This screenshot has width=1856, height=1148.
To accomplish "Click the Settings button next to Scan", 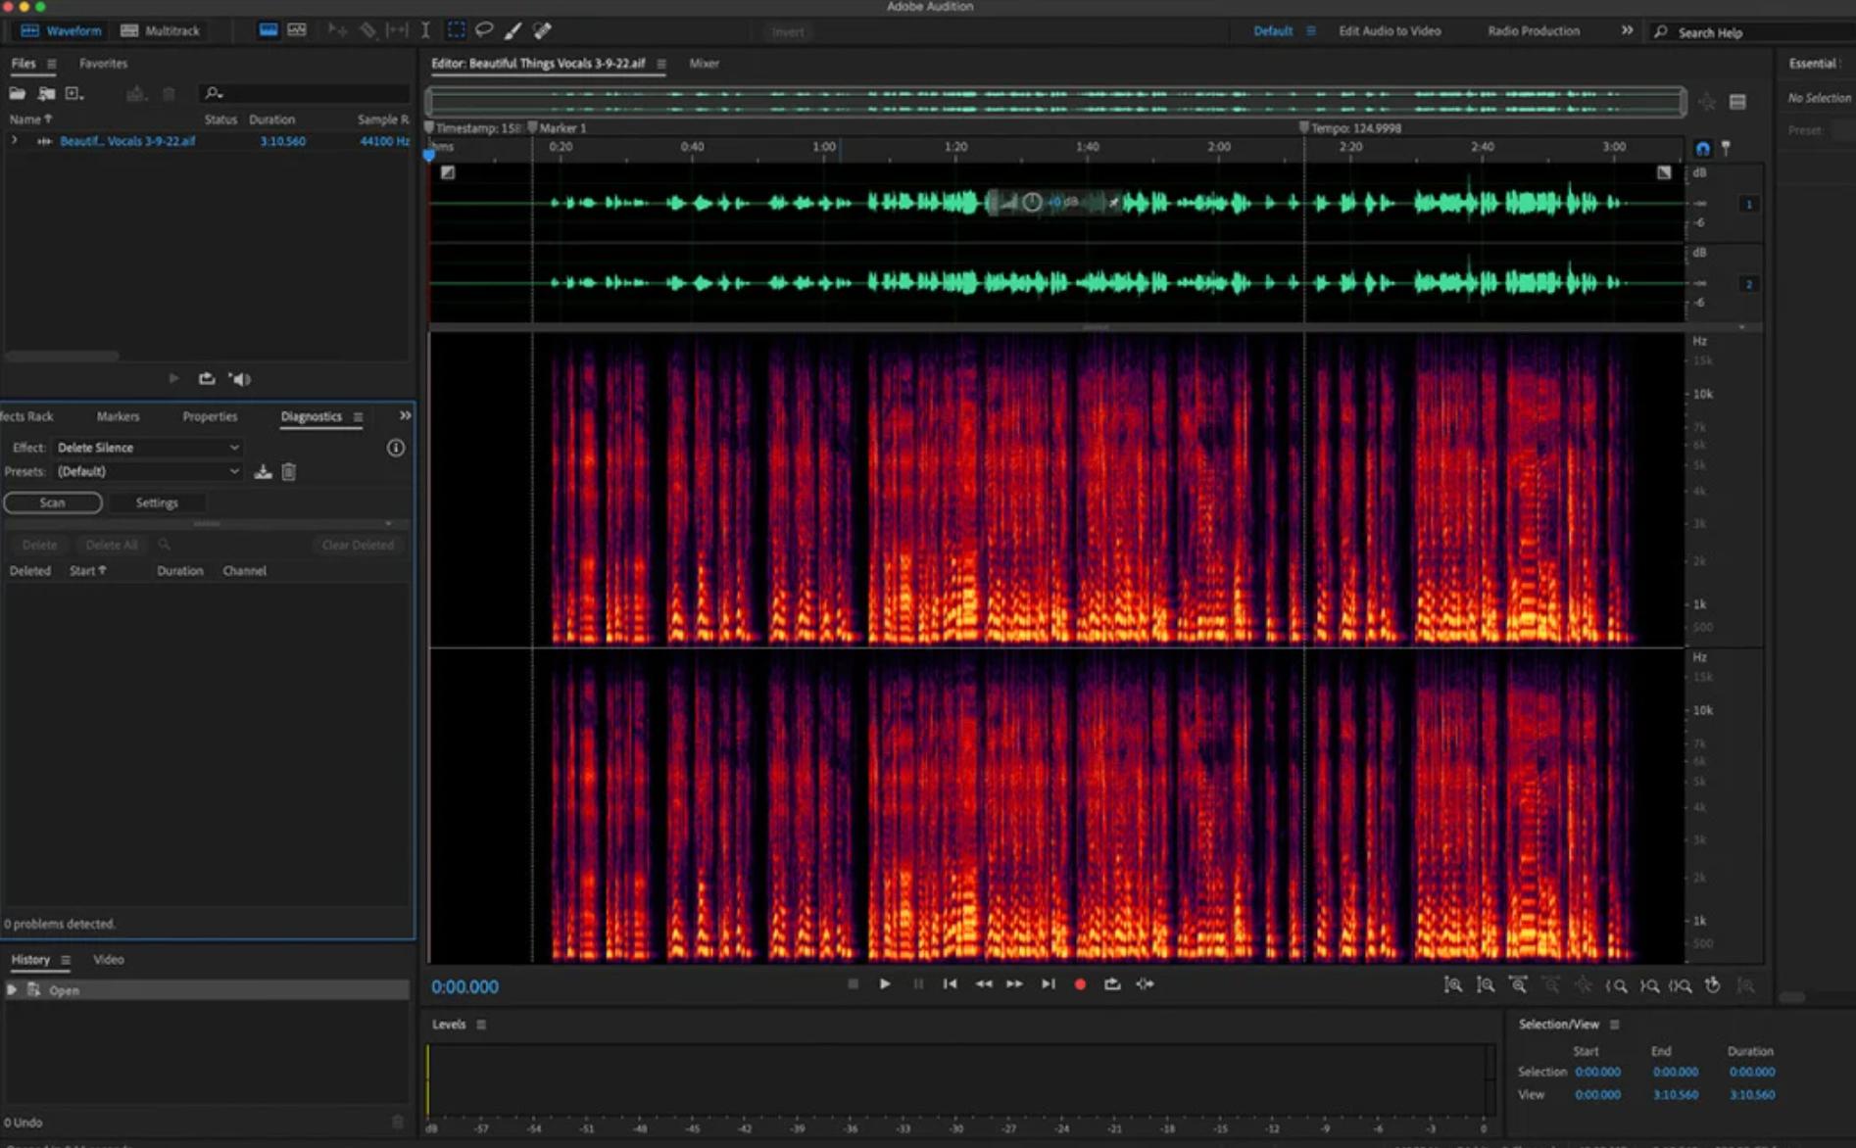I will click(x=157, y=502).
